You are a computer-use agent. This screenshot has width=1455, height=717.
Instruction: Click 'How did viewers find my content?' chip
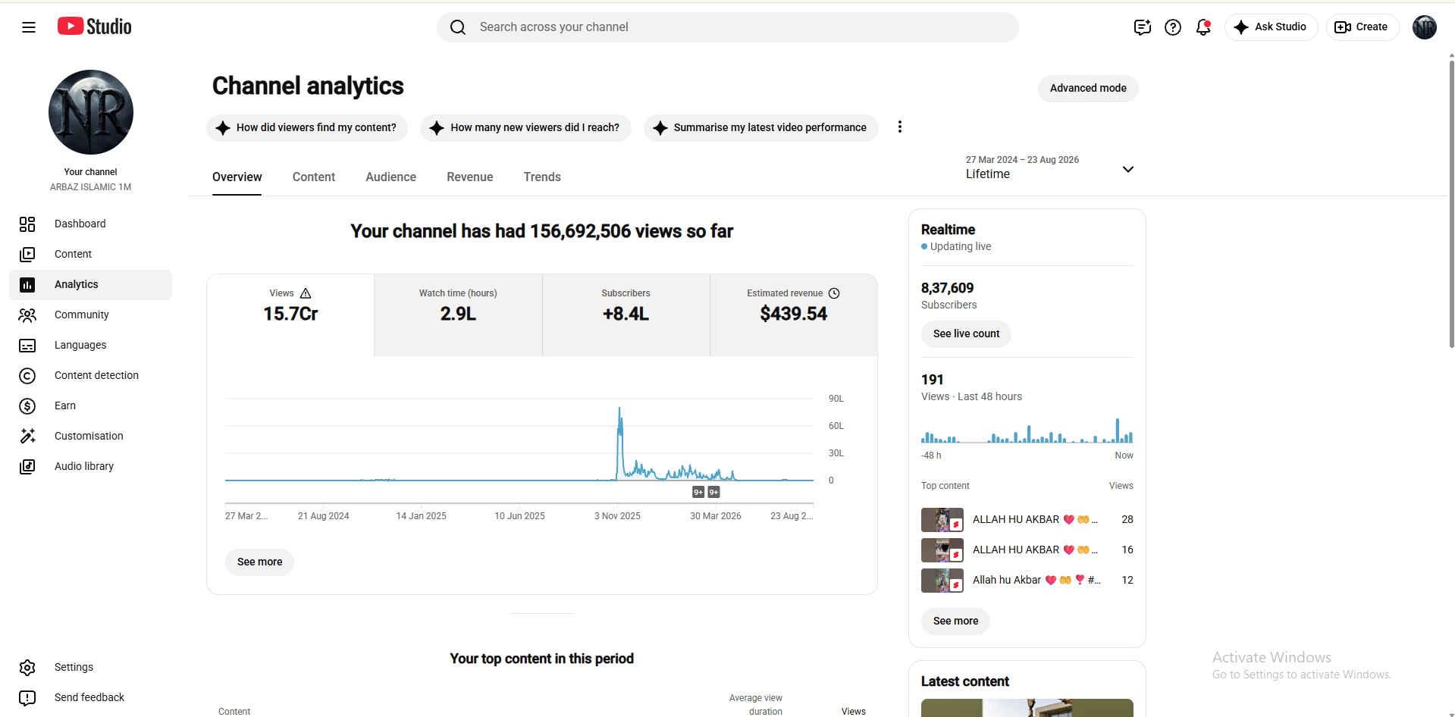tap(307, 128)
